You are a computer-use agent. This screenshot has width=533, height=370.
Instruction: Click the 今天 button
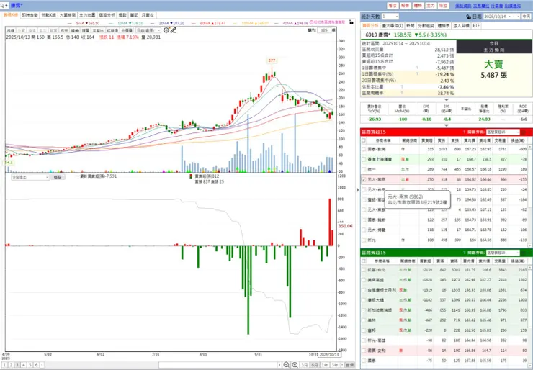[527, 17]
